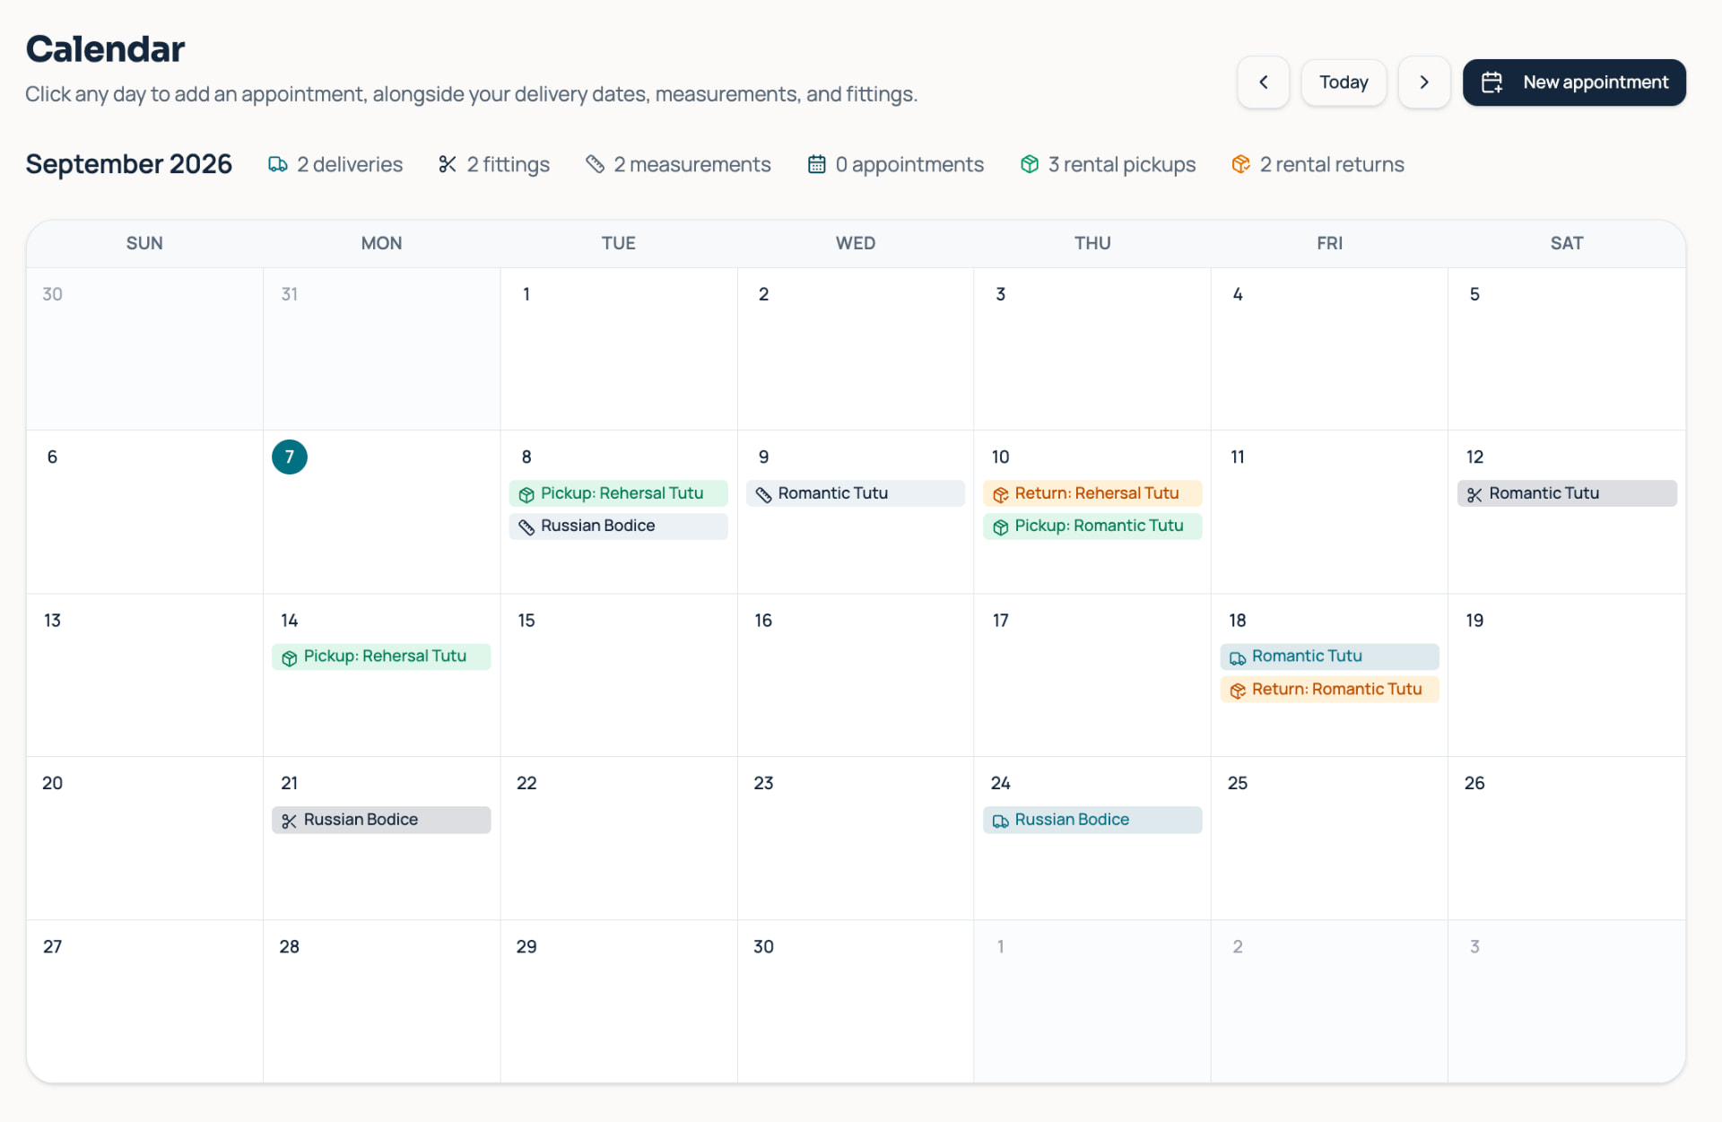This screenshot has height=1122, width=1722.
Task: Click day 1 in the Tuesday column
Action: pyautogui.click(x=526, y=294)
